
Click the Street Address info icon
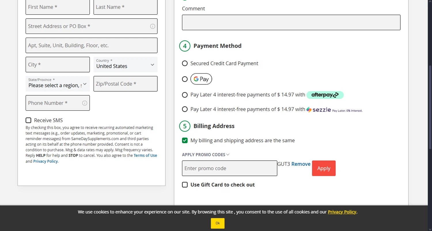tap(153, 26)
